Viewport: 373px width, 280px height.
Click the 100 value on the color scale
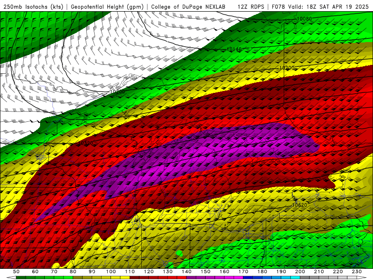tap(111, 272)
